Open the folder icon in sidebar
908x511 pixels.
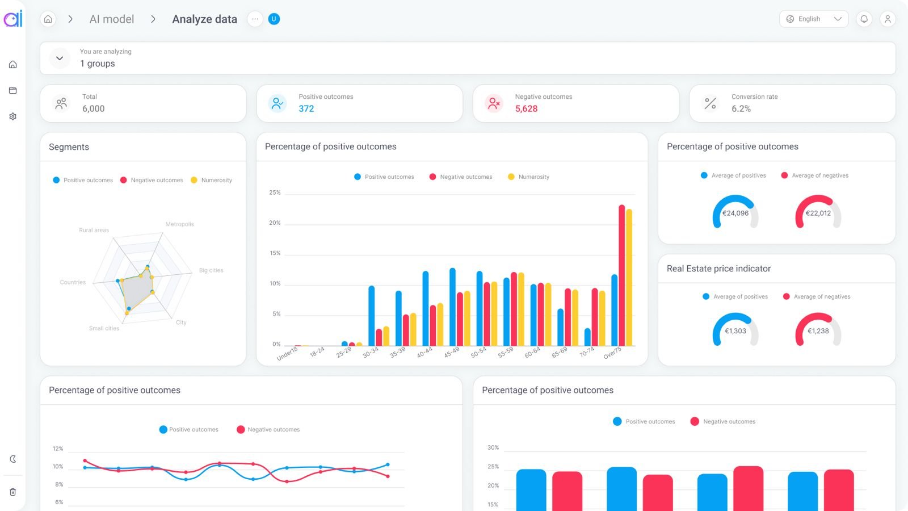(x=13, y=90)
